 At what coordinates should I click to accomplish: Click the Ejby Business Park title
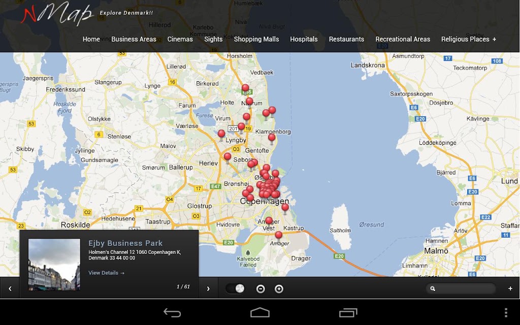(125, 243)
